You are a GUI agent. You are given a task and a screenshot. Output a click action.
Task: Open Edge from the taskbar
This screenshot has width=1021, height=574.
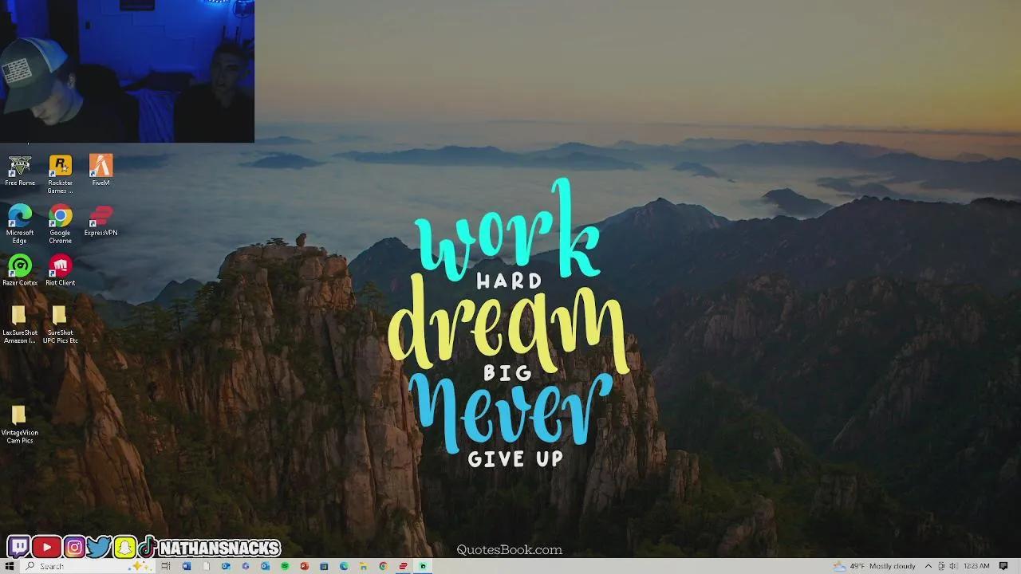click(344, 566)
